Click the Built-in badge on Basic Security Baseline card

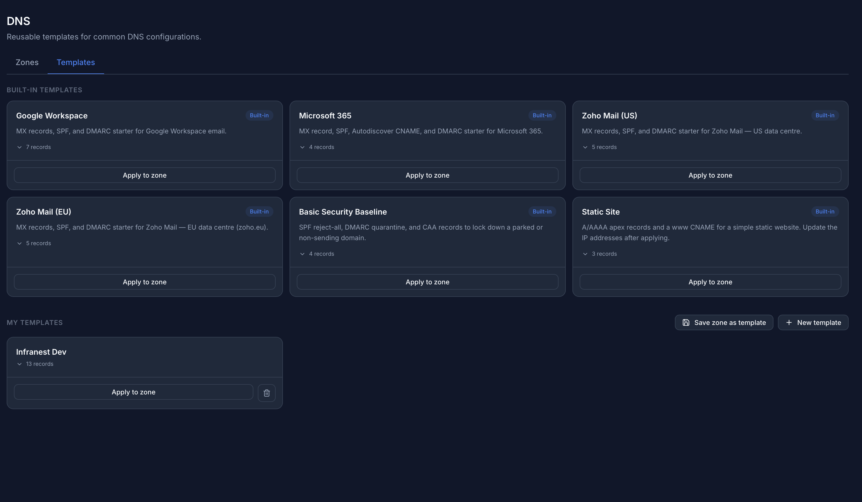[542, 211]
